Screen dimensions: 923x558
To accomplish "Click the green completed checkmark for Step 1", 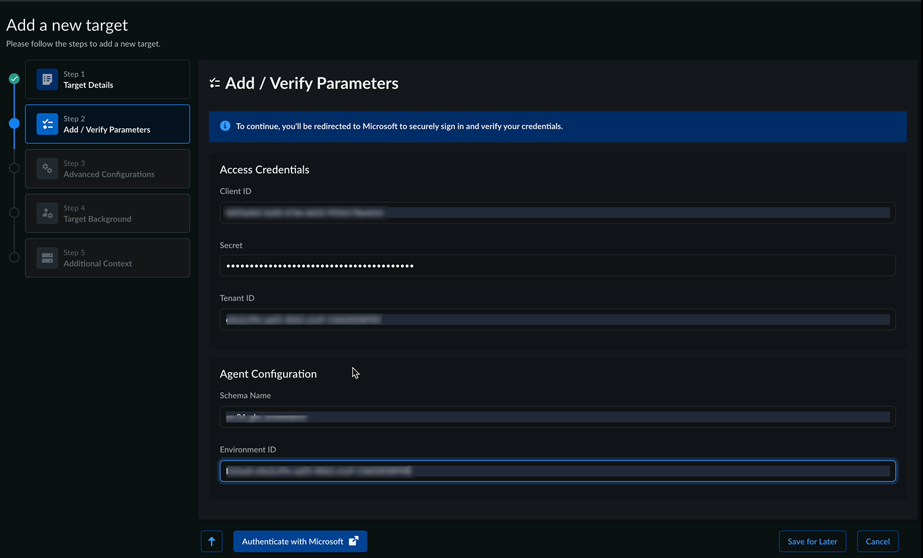I will click(14, 79).
